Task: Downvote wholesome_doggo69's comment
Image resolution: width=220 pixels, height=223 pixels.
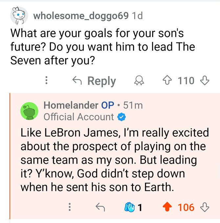Action: click(205, 81)
